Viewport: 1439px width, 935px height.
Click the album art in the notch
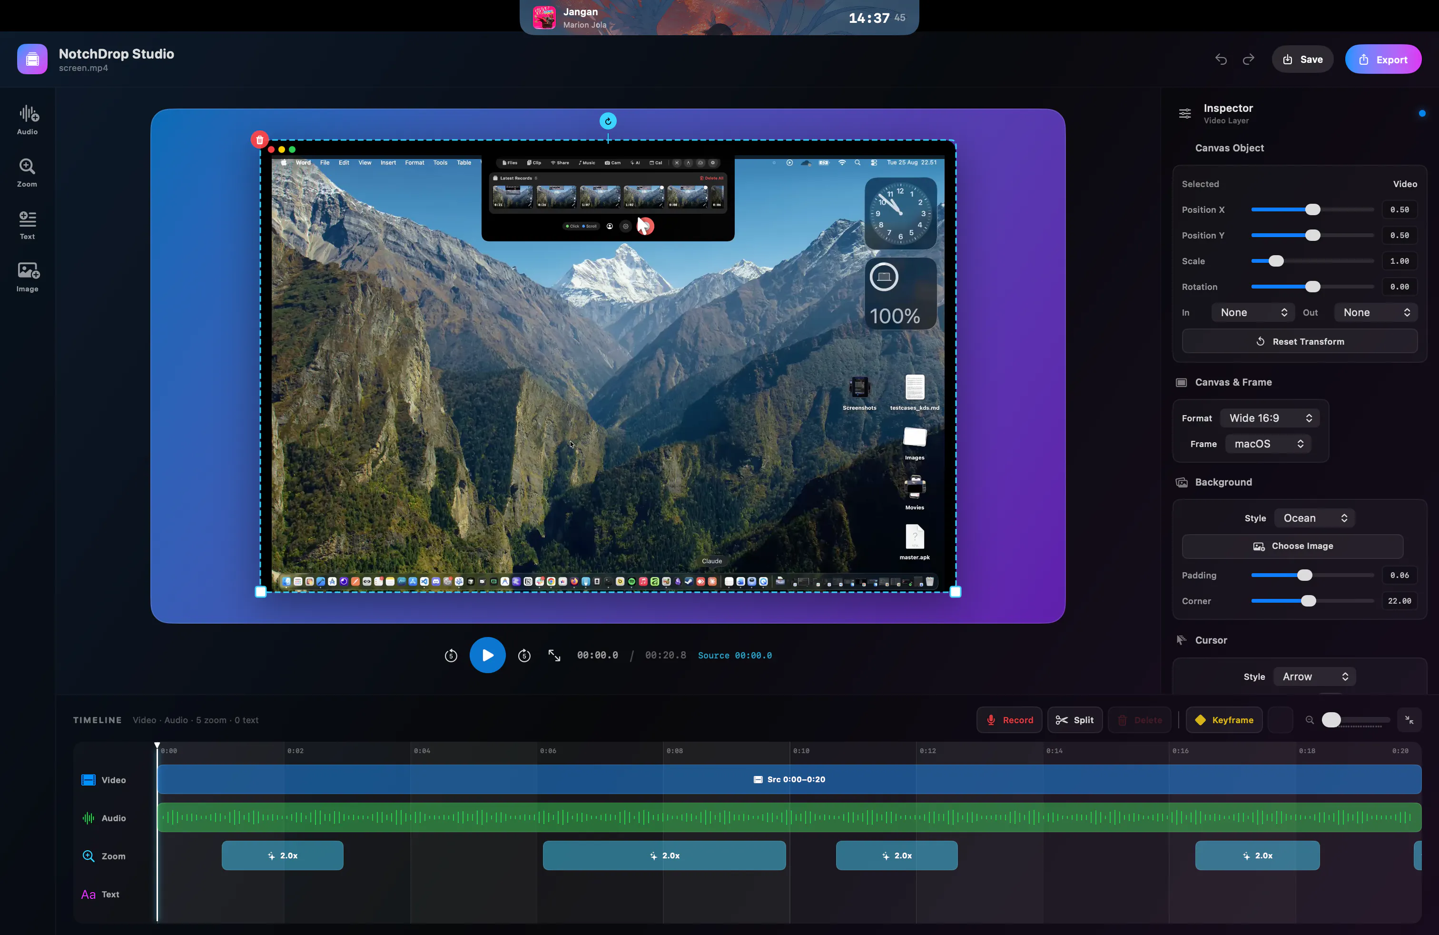544,18
